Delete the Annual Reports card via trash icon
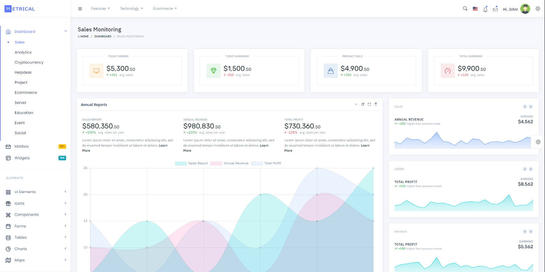Viewport: 545px width, 272px height. 376,104
